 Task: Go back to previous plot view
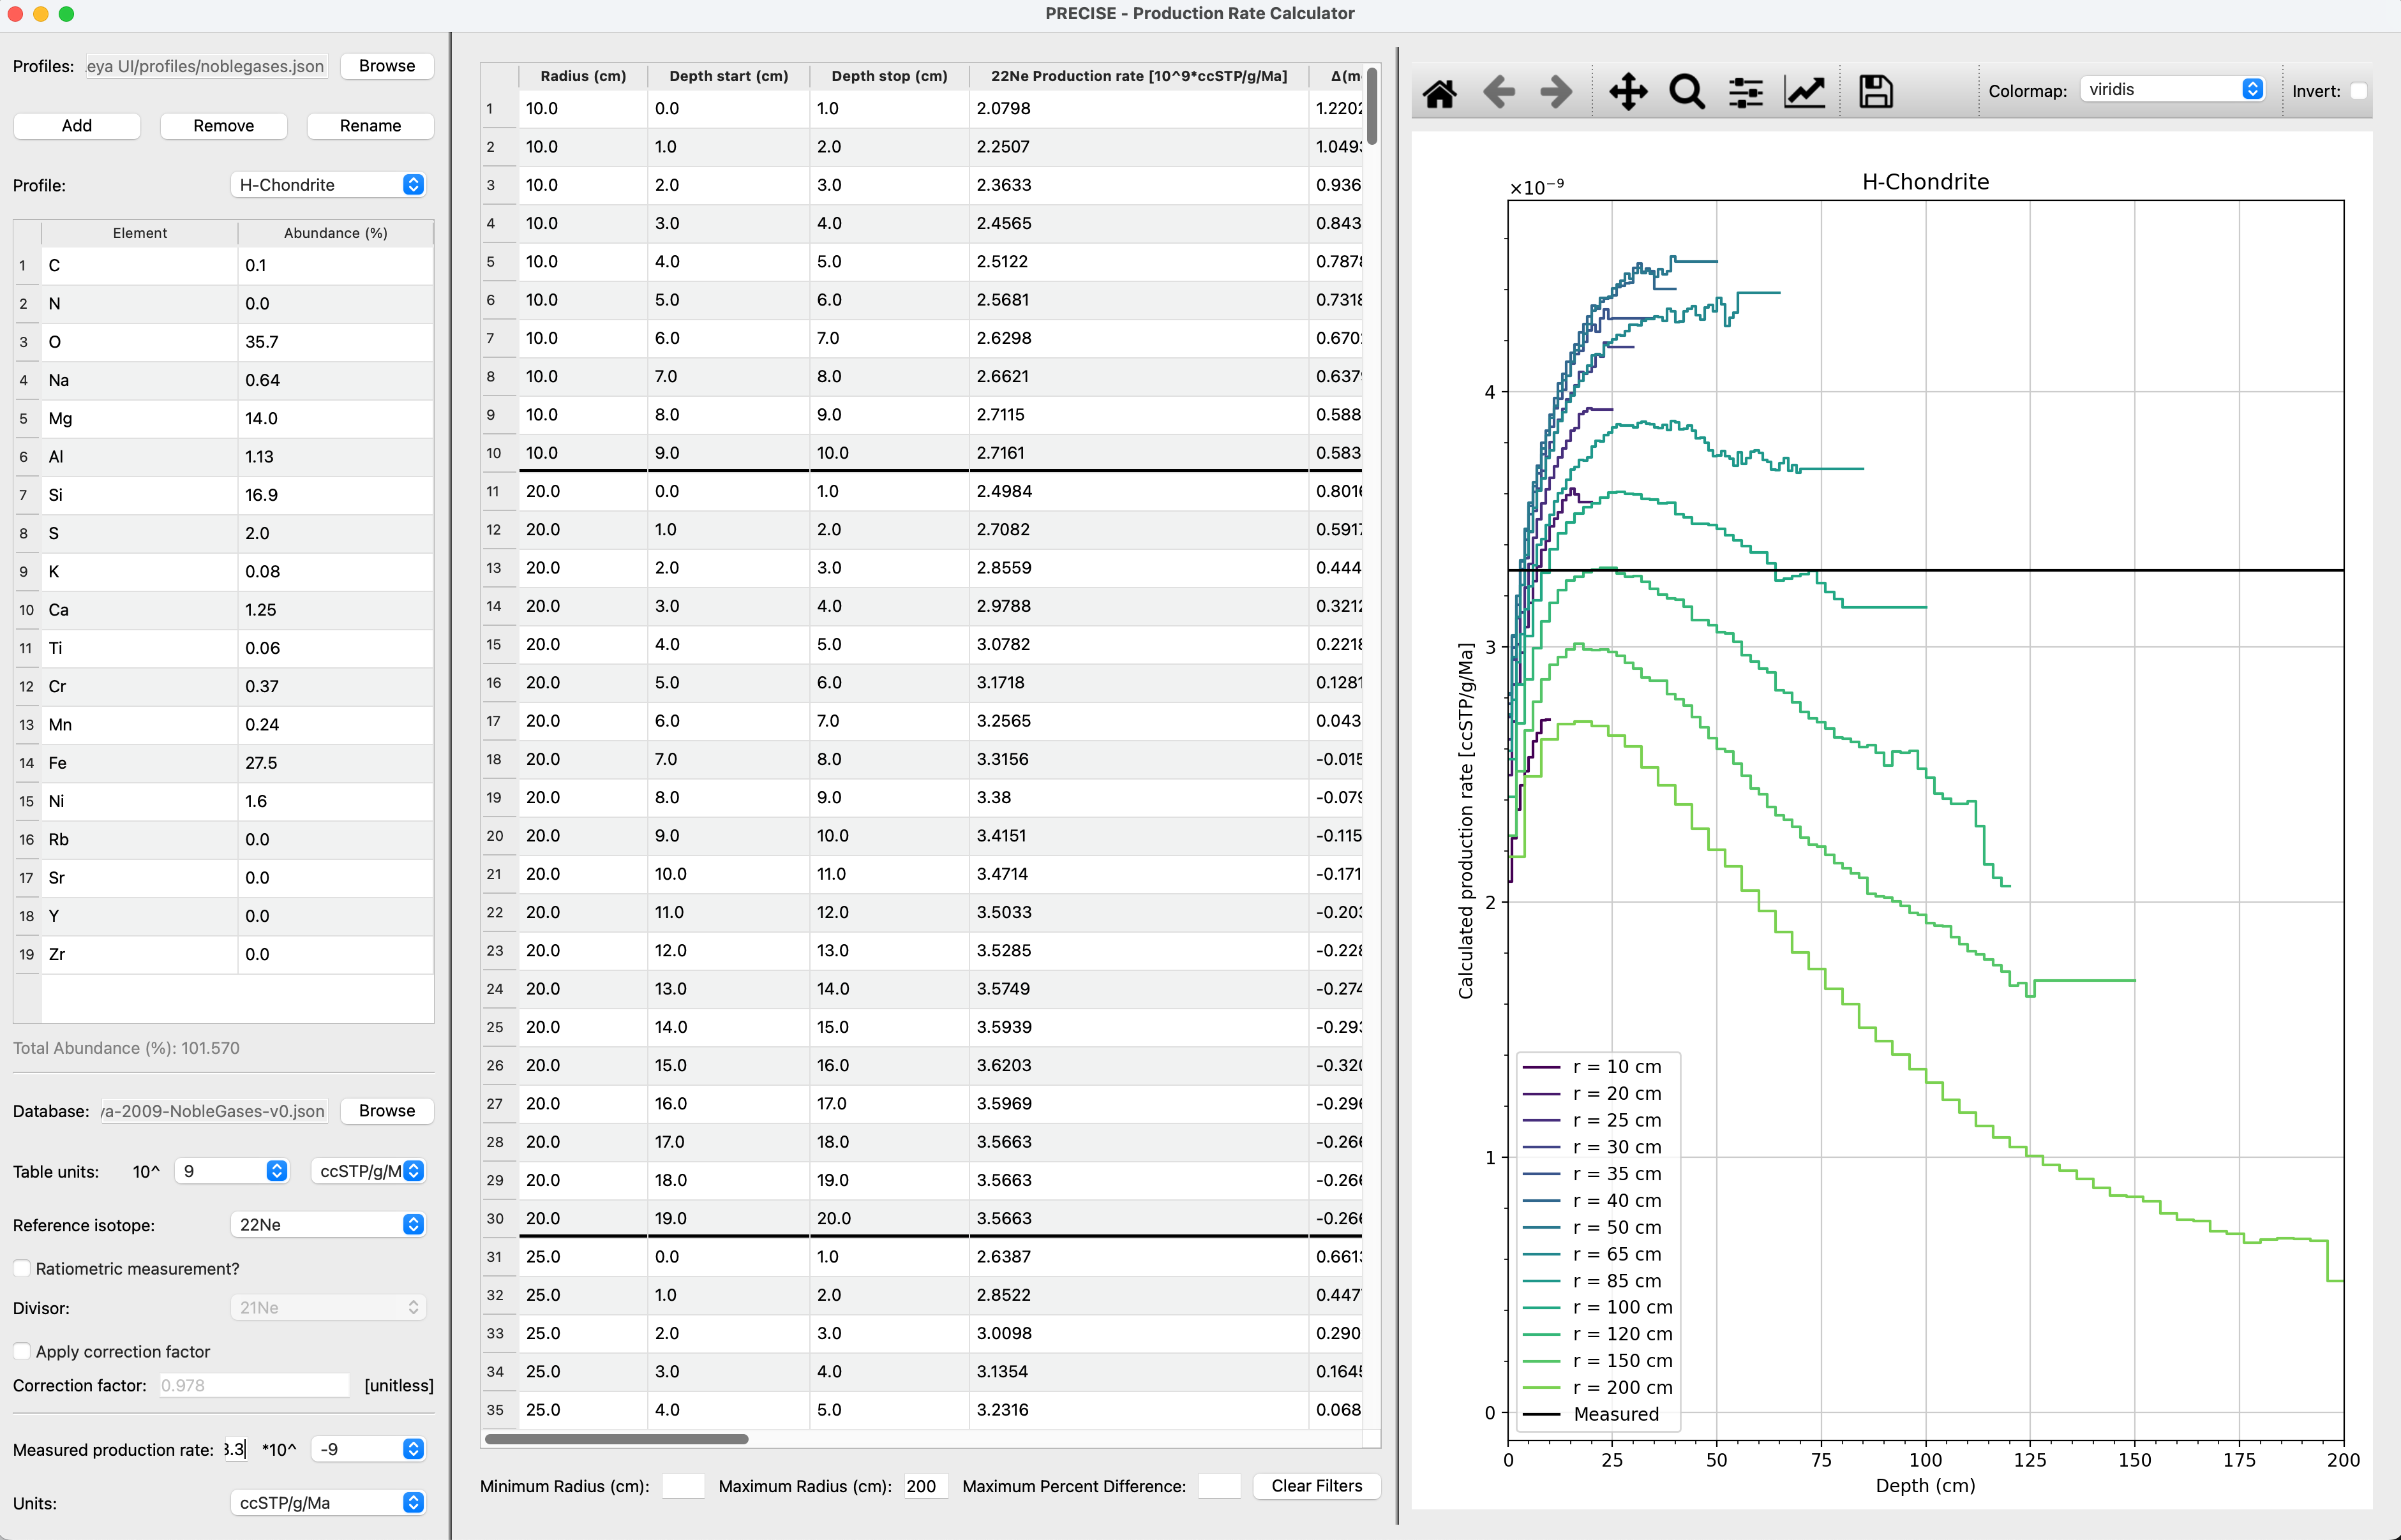pos(1499,92)
